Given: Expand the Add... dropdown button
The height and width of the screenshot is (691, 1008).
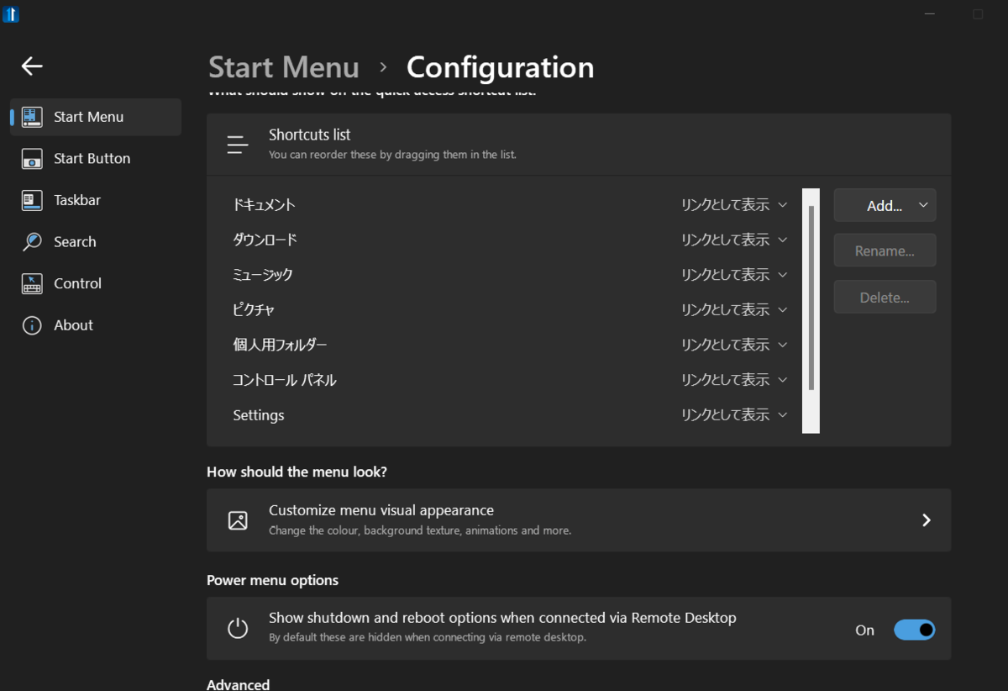Looking at the screenshot, I should [885, 205].
